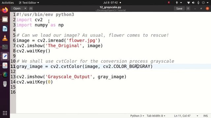Click 'cv2.waitKey()' on line 8
This screenshot has width=211, height=118.
[x=33, y=51]
